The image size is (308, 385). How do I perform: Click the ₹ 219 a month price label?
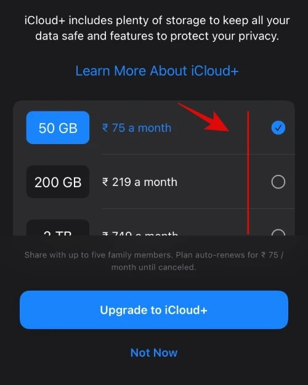pos(139,182)
